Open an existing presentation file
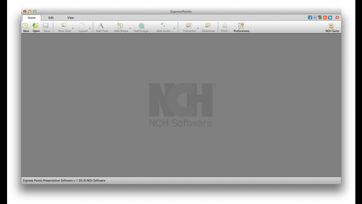 coord(36,27)
